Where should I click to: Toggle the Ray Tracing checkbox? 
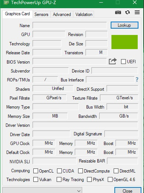pyautogui.click(x=59, y=180)
